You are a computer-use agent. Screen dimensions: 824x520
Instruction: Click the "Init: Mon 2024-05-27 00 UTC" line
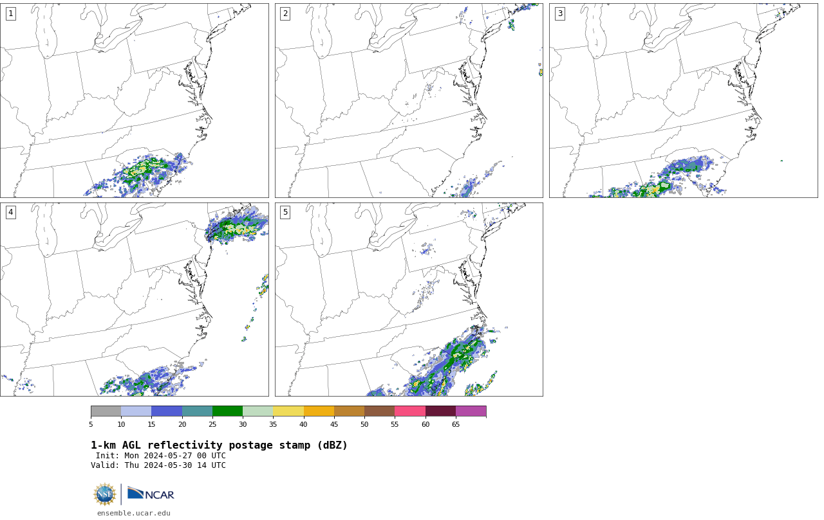click(161, 456)
